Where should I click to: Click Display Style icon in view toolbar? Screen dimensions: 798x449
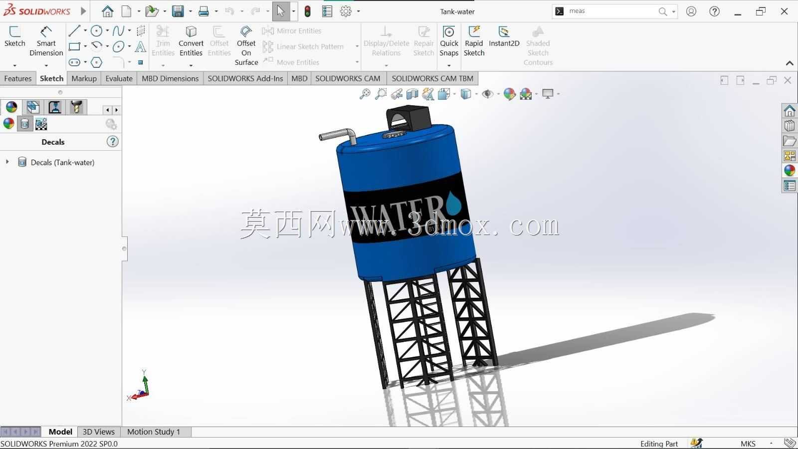click(x=465, y=94)
